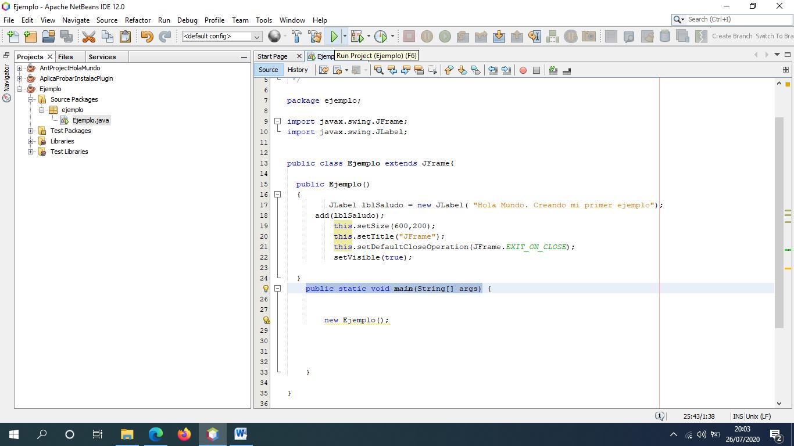The width and height of the screenshot is (794, 446).
Task: Profile the project using the profiler icon
Action: pyautogui.click(x=382, y=36)
